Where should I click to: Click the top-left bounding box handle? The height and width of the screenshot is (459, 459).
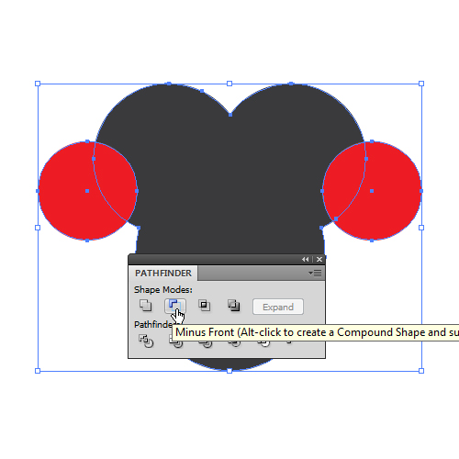coord(38,84)
